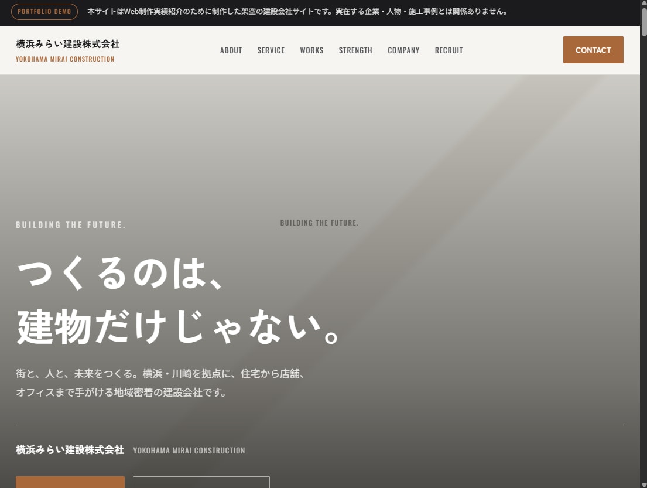The image size is (647, 488).
Task: Open the WORKS menu item
Action: point(311,50)
